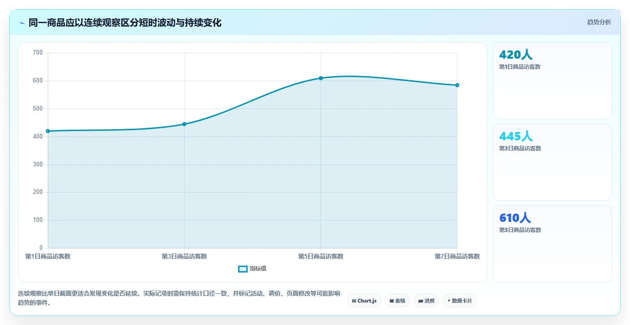Screen dimensions: 630x325
Task: Click the x-axis label 第5日商品访客数
Action: tap(321, 256)
